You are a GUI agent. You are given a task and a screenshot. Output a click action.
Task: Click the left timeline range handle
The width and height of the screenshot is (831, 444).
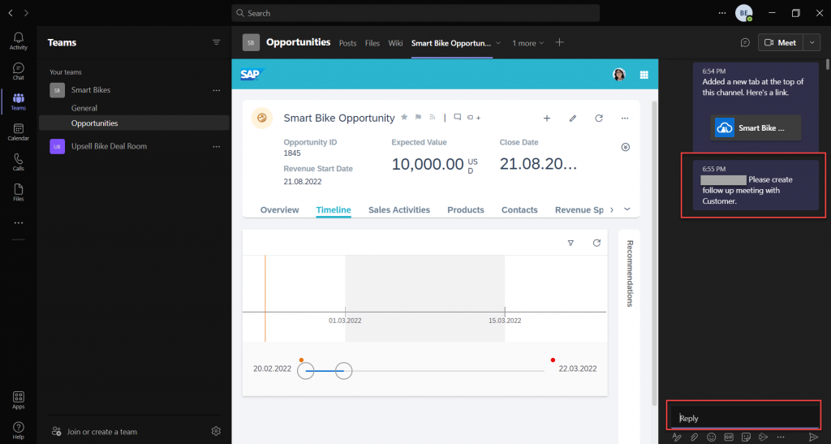306,370
